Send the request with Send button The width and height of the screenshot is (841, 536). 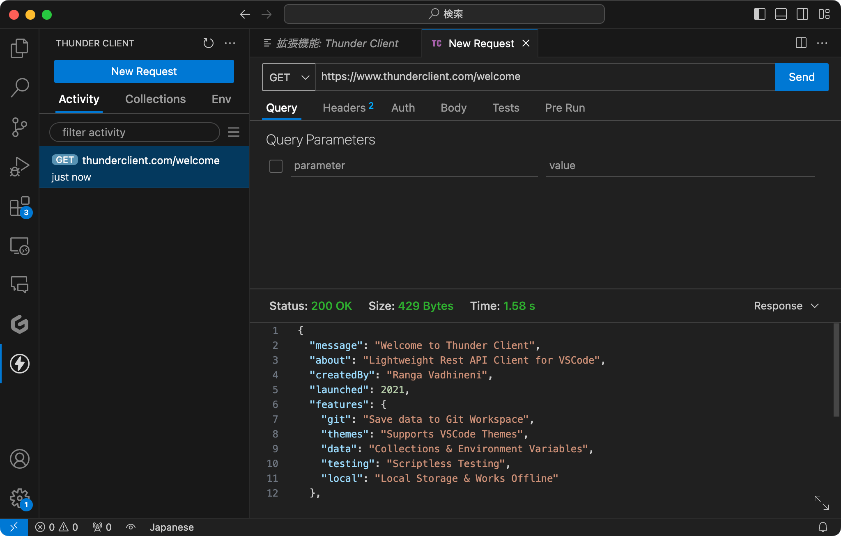[x=802, y=77]
